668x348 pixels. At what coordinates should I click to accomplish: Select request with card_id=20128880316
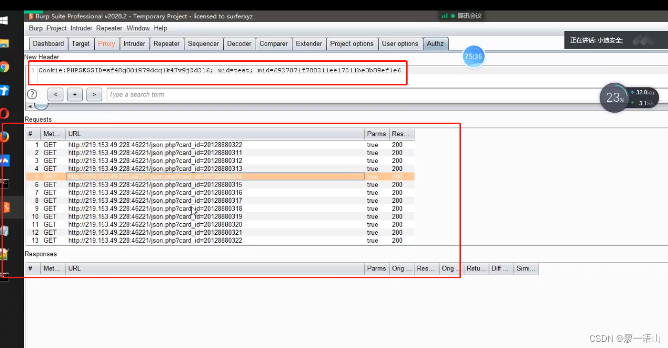[x=220, y=192]
